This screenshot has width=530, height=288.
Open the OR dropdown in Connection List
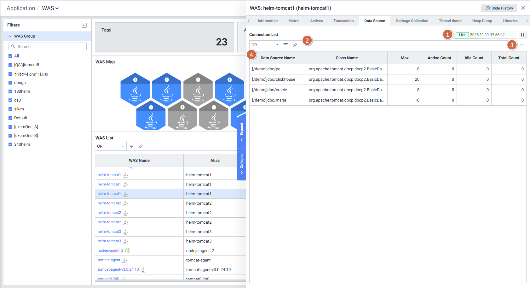click(x=265, y=45)
